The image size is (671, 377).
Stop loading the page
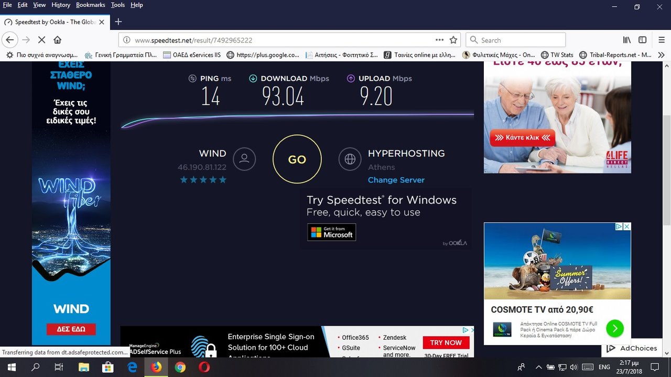[42, 40]
